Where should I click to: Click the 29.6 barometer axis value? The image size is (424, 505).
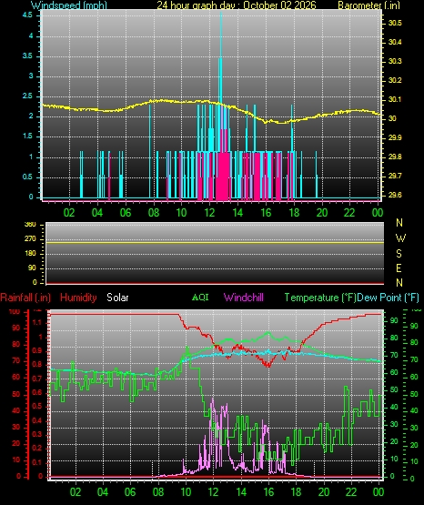395,195
